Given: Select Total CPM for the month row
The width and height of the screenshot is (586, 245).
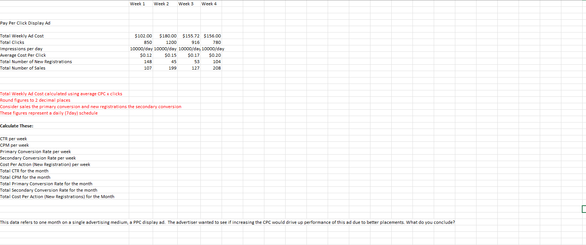Looking at the screenshot, I should point(25,177).
